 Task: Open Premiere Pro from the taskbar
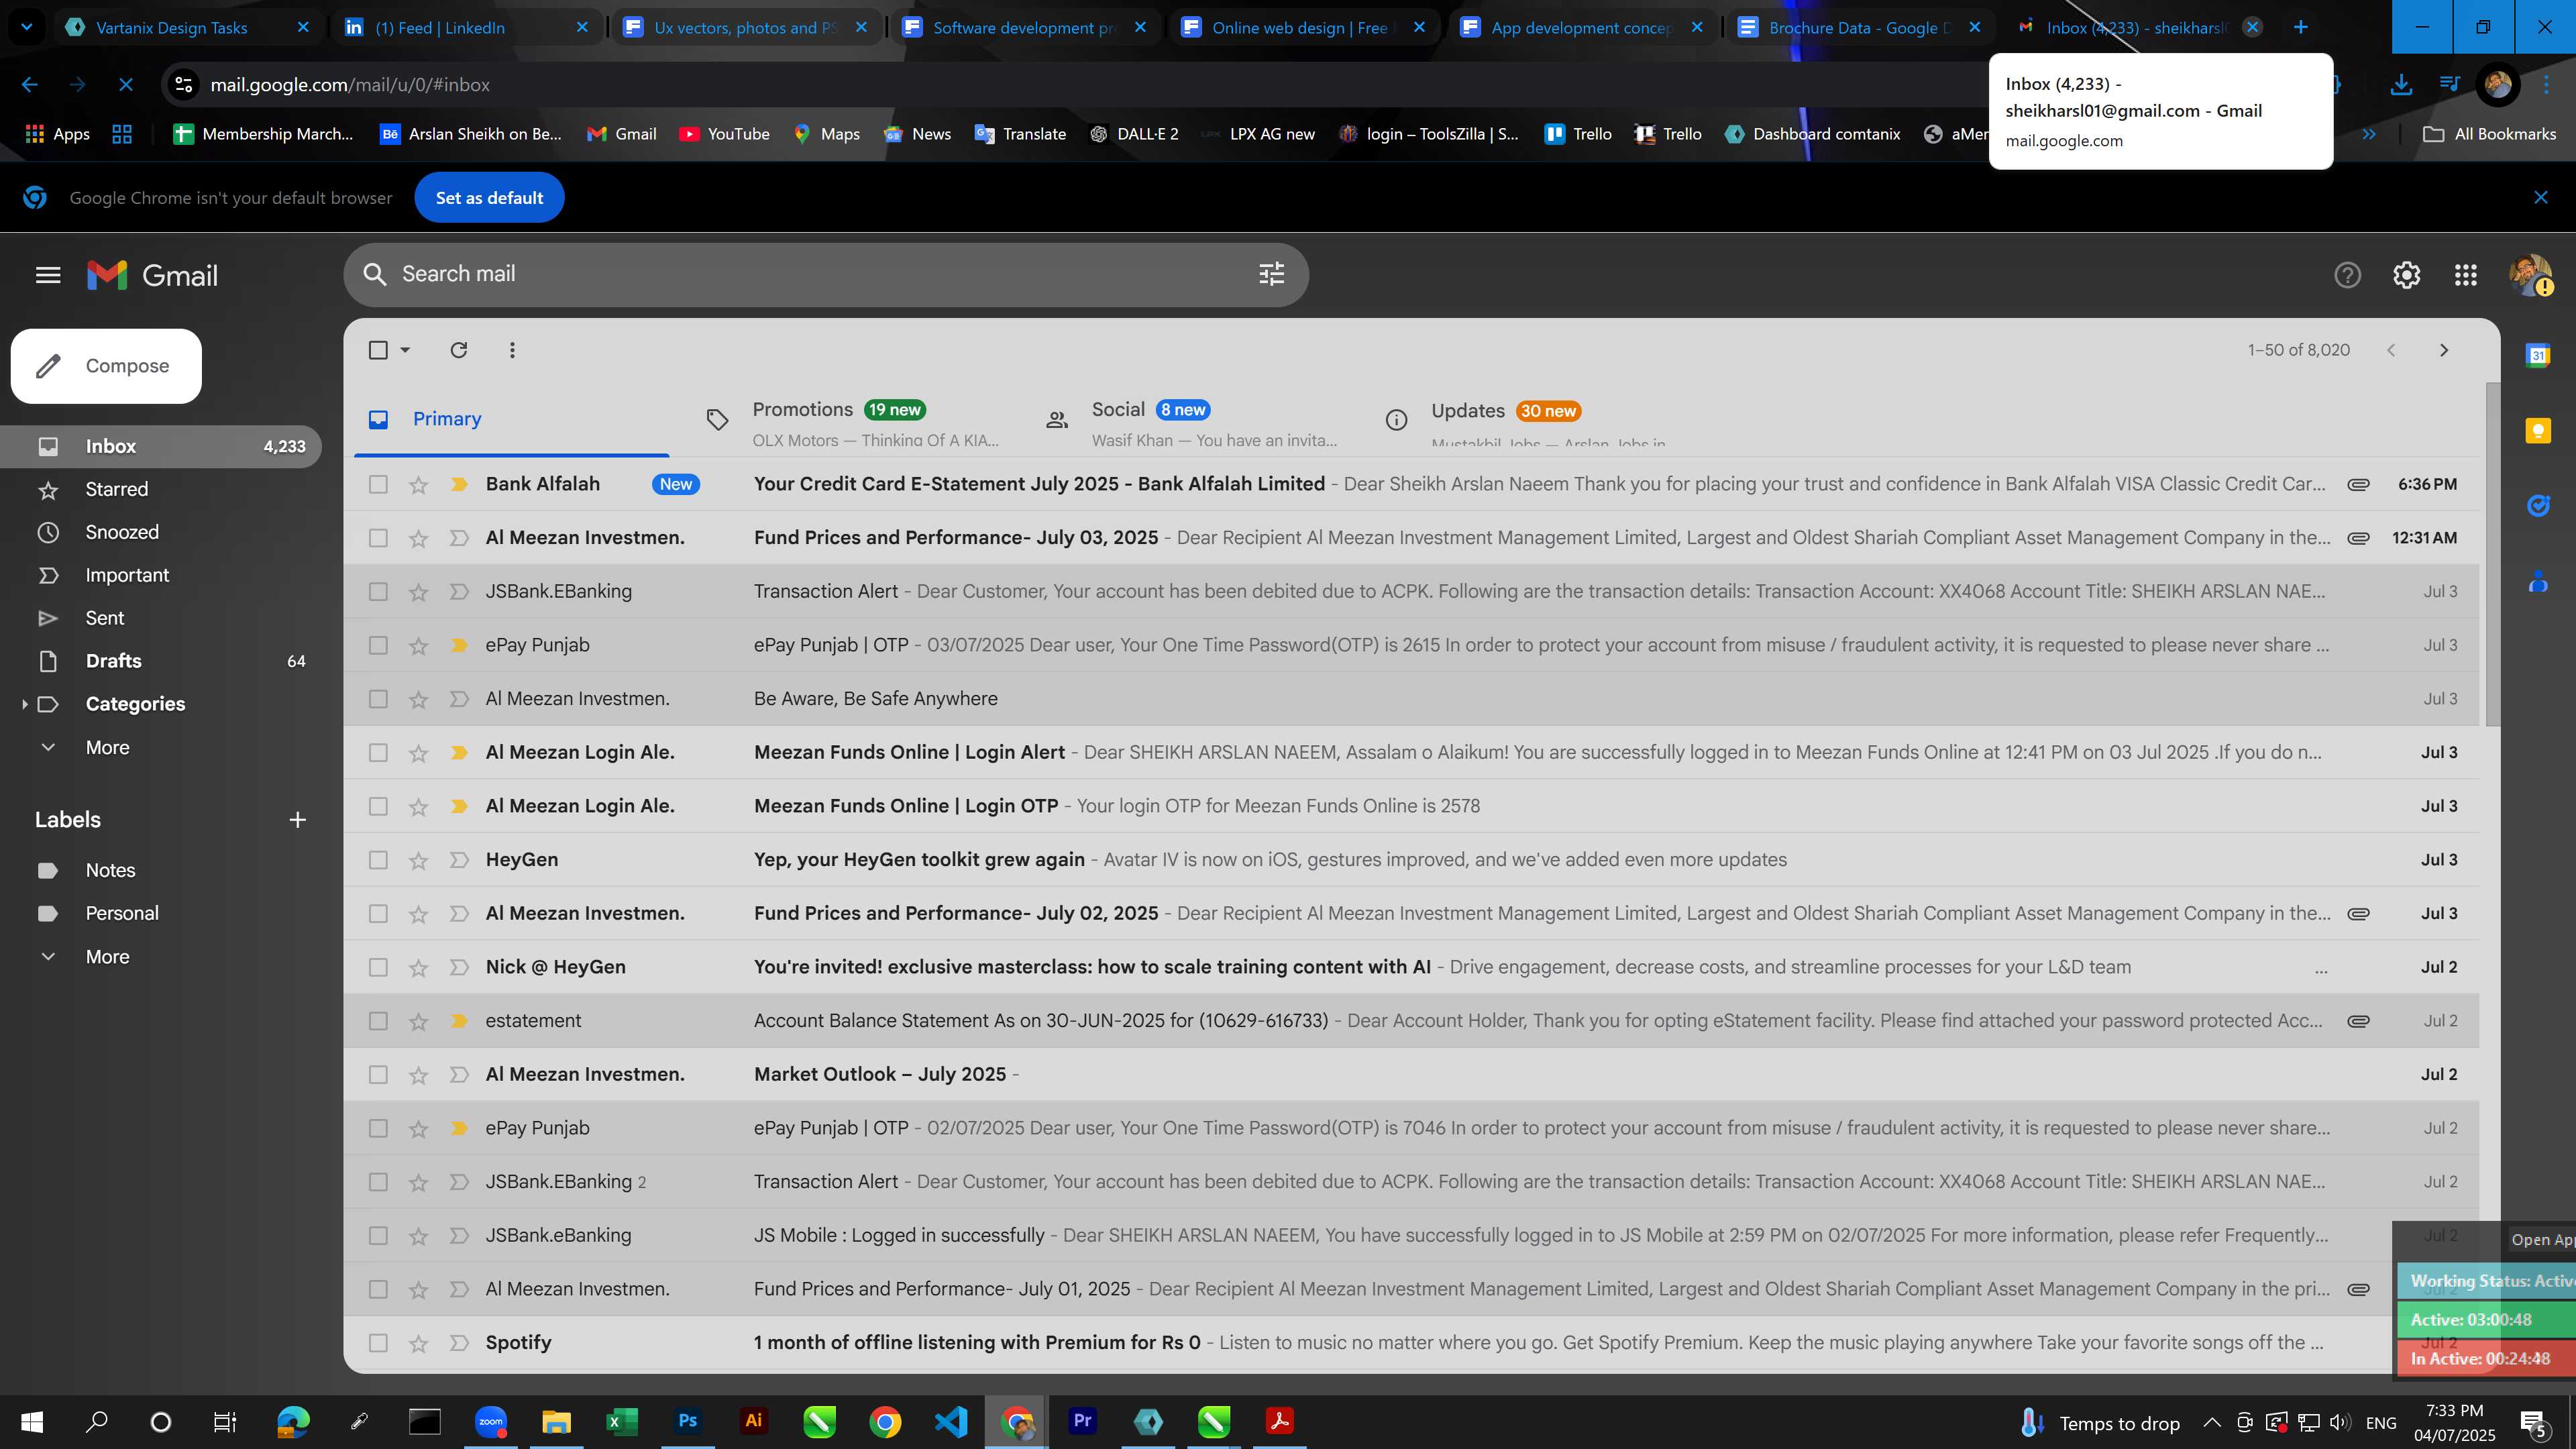pos(1082,1421)
